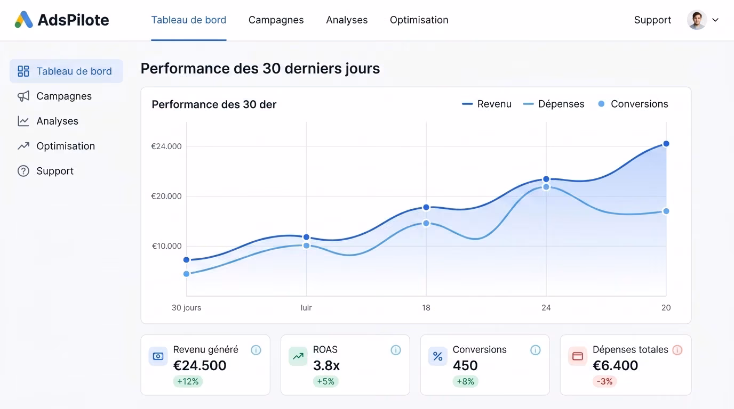The height and width of the screenshot is (409, 734).
Task: Click the question mark Support icon in sidebar
Action: (23, 171)
